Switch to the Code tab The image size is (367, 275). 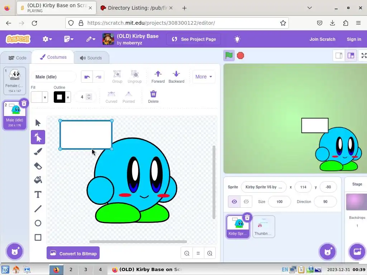click(17, 58)
